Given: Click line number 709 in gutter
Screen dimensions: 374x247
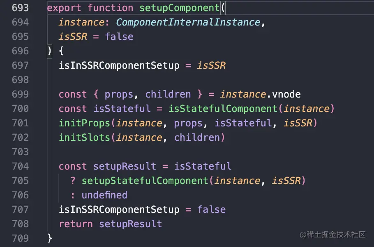Looking at the screenshot, I should click(21, 238).
